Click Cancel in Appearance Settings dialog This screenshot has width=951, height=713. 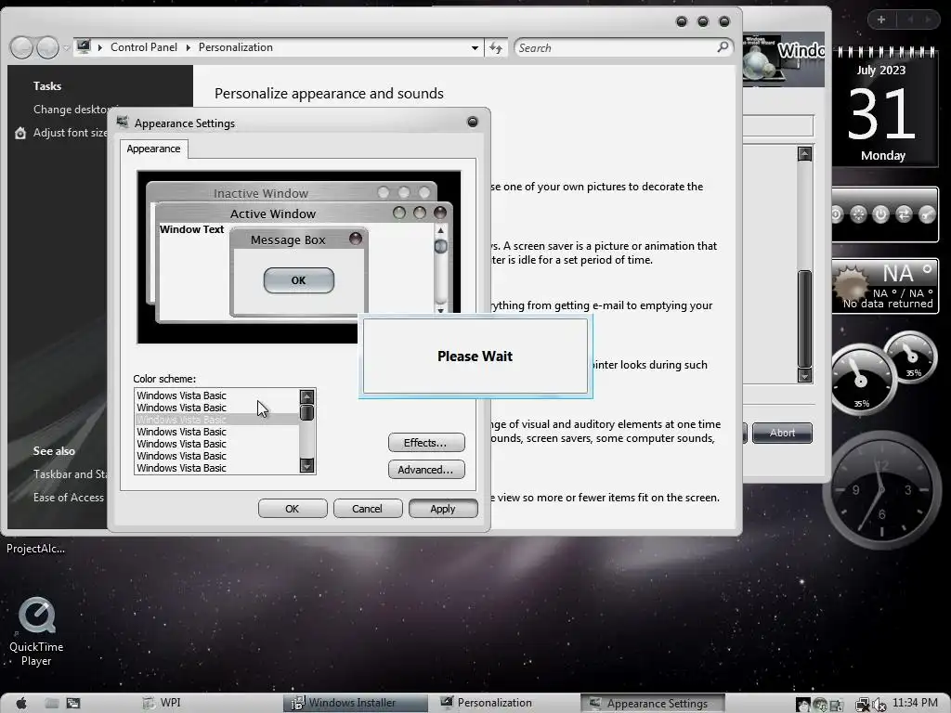coord(368,509)
